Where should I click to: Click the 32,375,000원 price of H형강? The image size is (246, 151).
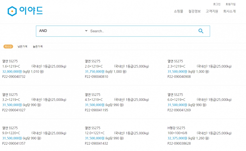(x=177, y=138)
